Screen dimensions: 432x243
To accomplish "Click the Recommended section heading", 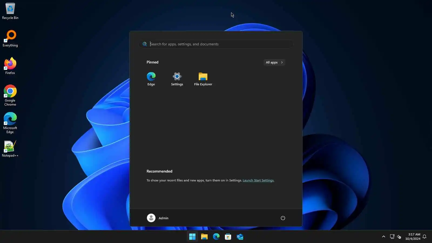I will coord(159,171).
